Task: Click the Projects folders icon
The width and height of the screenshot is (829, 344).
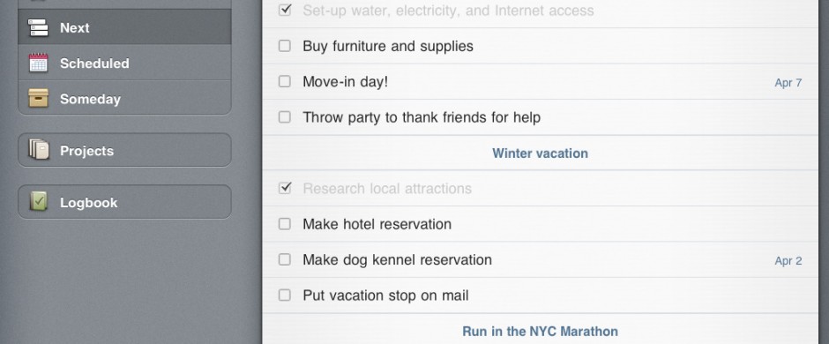Action: 39,150
